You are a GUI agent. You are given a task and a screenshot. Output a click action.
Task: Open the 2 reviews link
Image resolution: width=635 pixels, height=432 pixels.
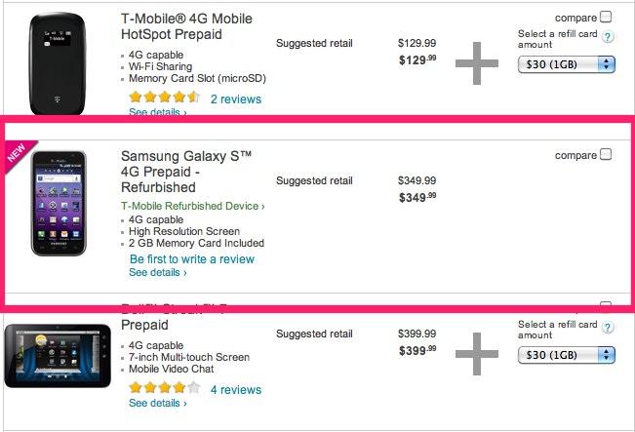click(x=235, y=99)
